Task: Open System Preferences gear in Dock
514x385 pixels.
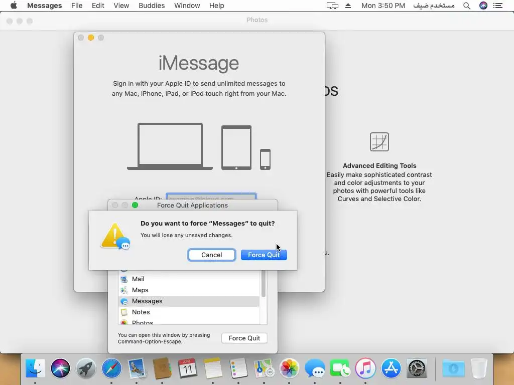Action: [417, 368]
